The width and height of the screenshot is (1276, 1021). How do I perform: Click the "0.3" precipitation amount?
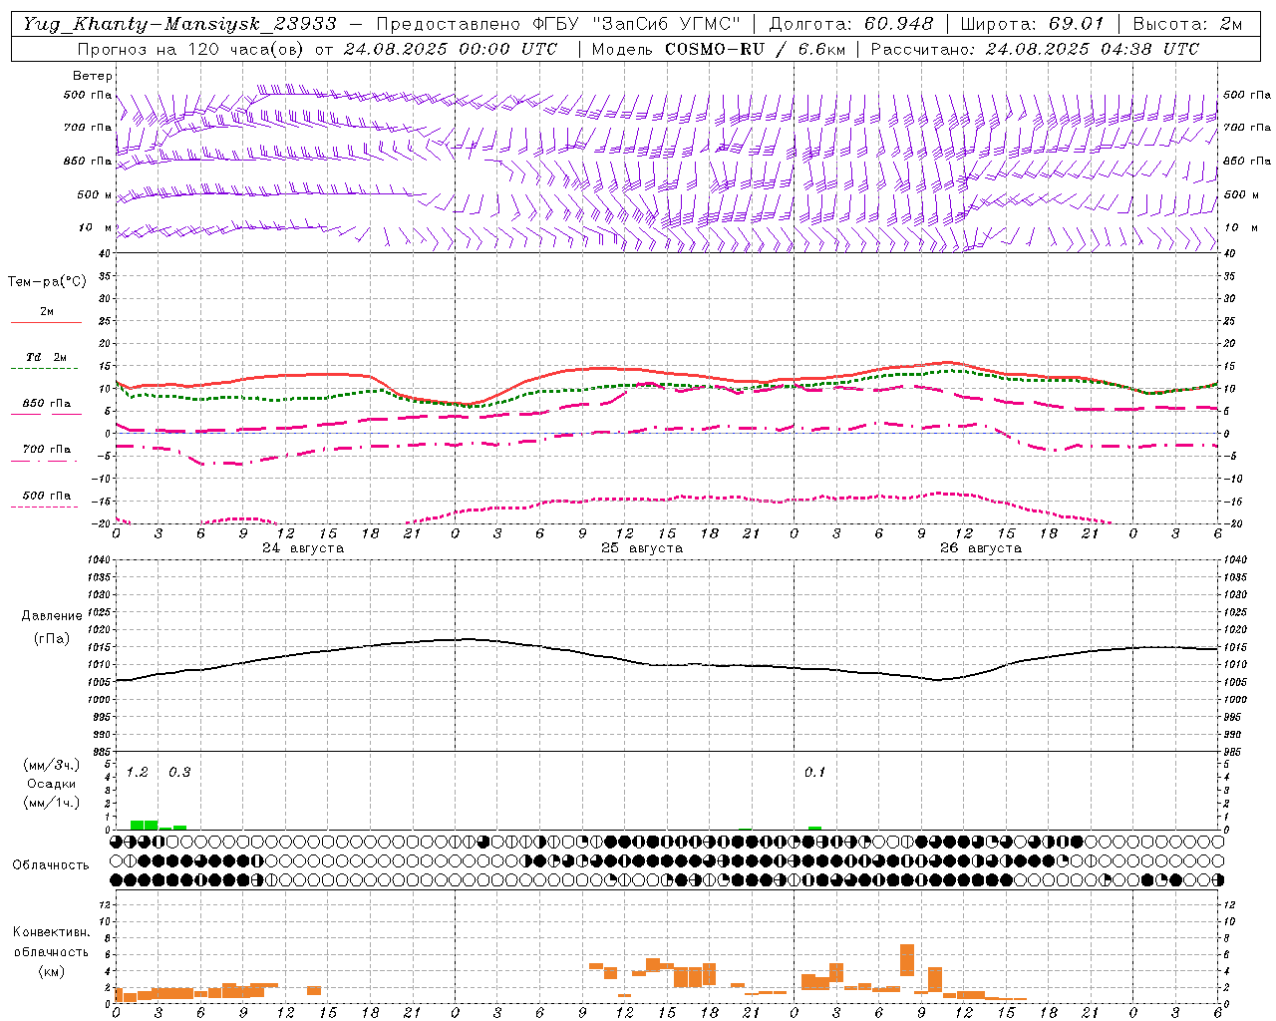(x=179, y=773)
